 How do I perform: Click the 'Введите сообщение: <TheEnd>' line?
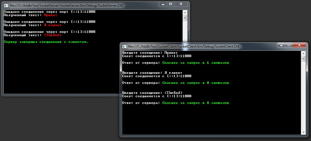[x=152, y=93]
